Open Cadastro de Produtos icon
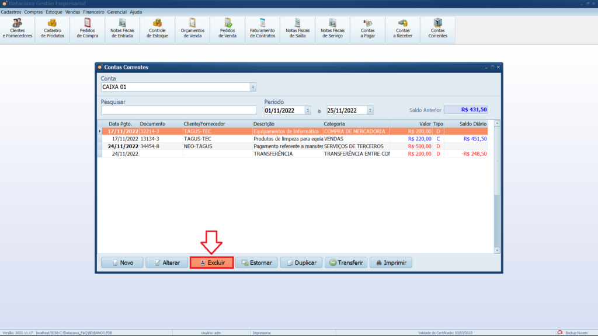 [53, 28]
